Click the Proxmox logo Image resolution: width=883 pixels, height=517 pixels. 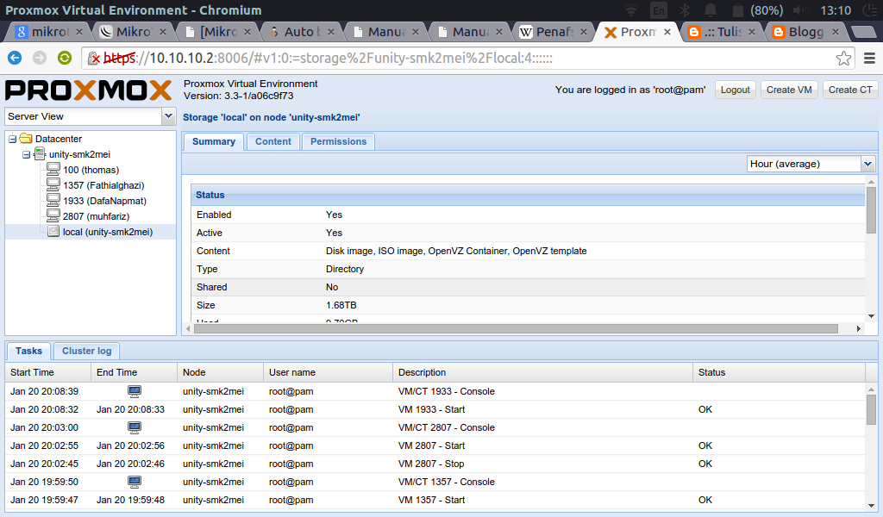pyautogui.click(x=89, y=90)
